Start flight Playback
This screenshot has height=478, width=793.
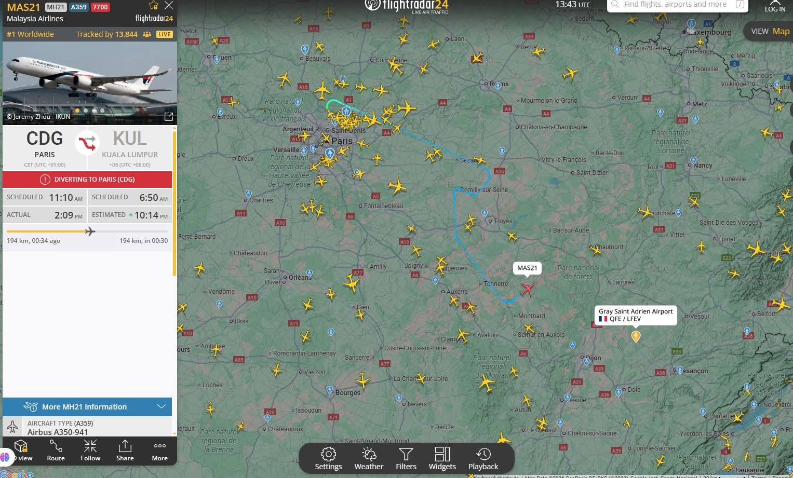pos(483,459)
